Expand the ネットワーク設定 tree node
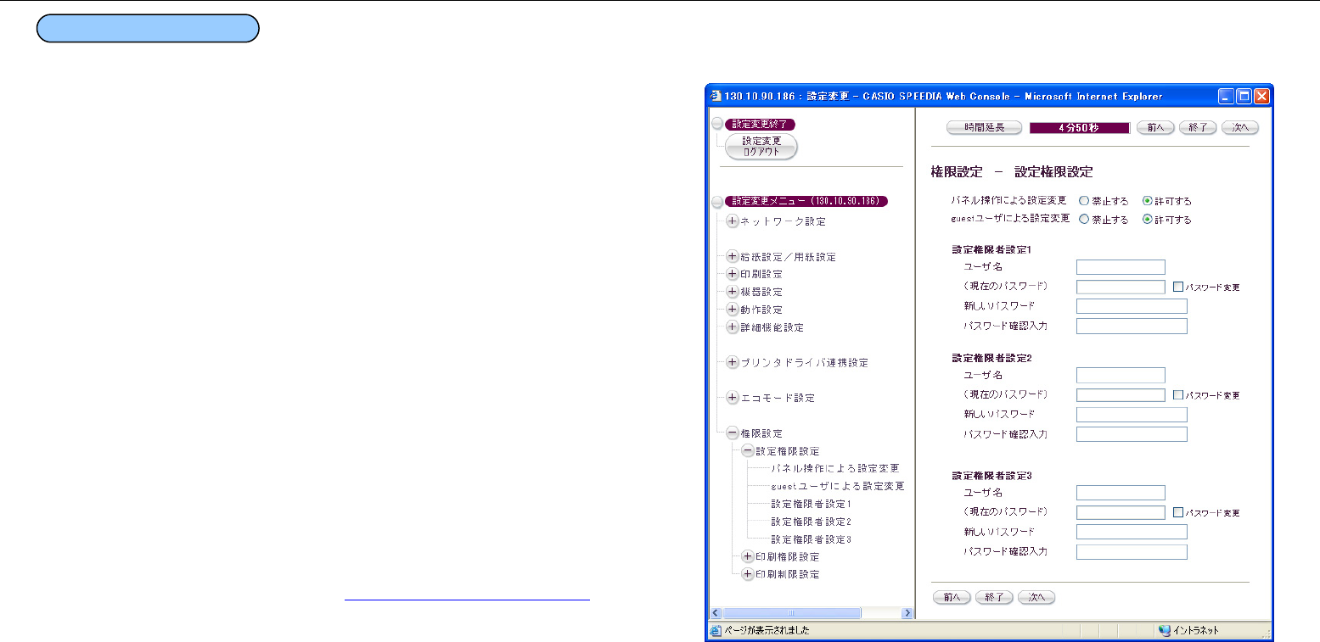Viewport: 1320px width, 642px height. (733, 221)
